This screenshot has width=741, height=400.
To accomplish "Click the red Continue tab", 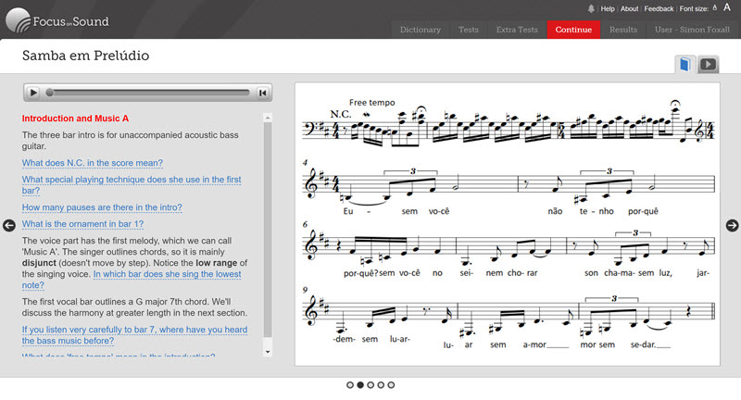I will point(573,30).
